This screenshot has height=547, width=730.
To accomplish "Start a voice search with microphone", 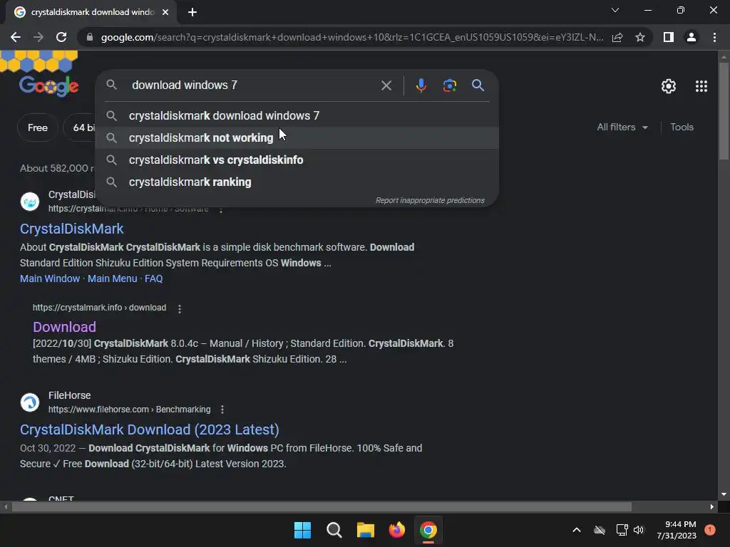I will [421, 85].
